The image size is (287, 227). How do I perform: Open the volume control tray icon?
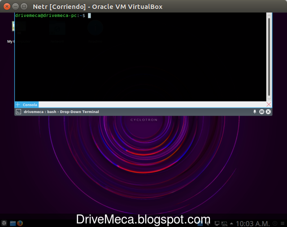[x=208, y=223]
